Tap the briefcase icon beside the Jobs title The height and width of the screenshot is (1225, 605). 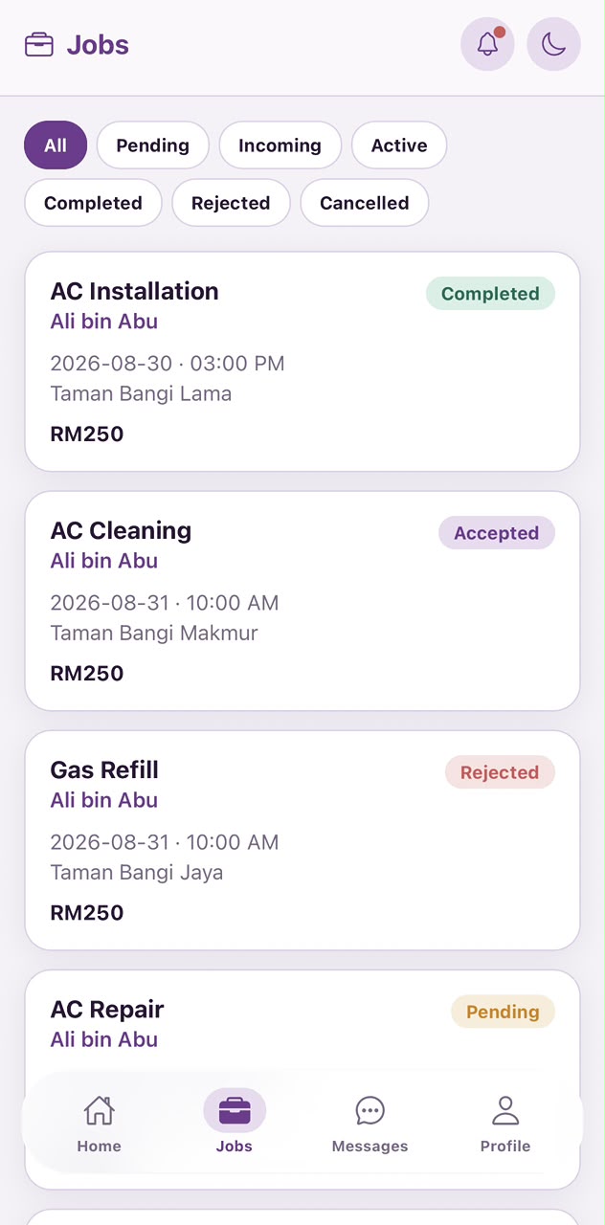(39, 45)
